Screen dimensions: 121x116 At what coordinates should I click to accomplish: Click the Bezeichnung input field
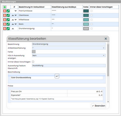click(x=69, y=44)
